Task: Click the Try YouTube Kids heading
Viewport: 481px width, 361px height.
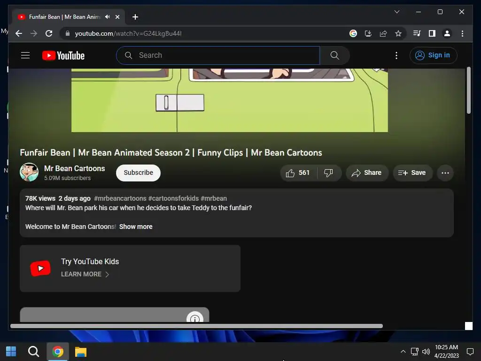Action: [90, 261]
